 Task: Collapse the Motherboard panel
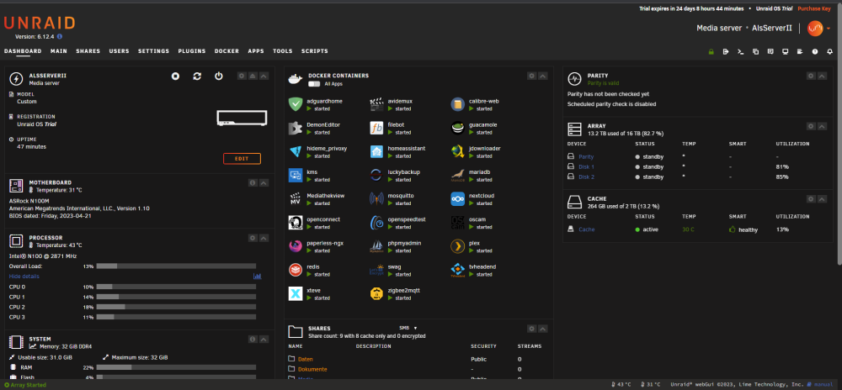tap(264, 182)
